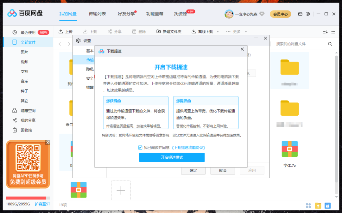Screen dimensions: 342x213
Task: Open the search icon in file panel
Action: click(x=330, y=44)
